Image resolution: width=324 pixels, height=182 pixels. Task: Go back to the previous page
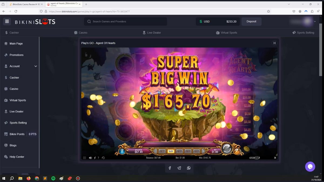click(x=4, y=11)
